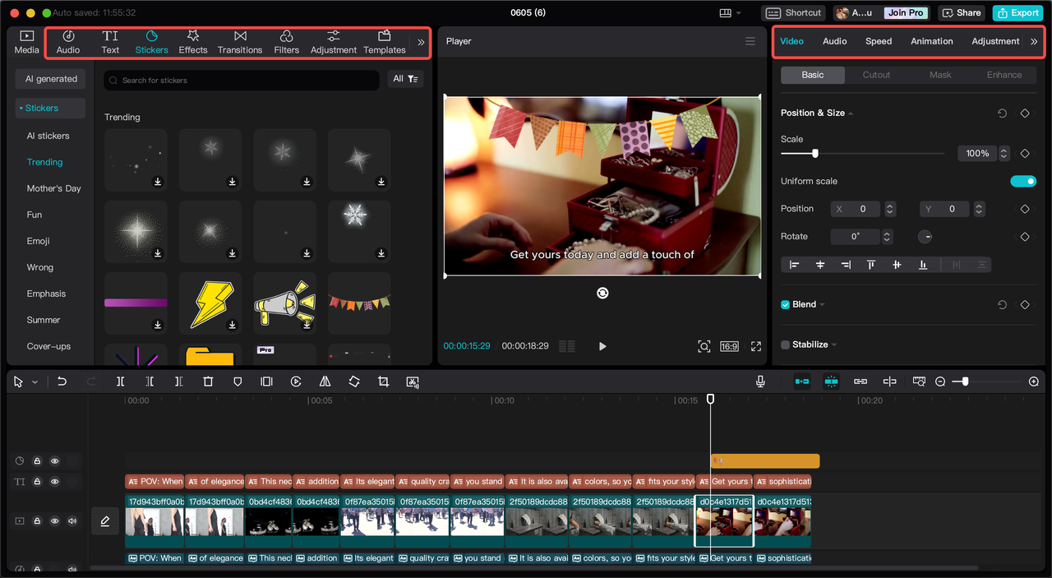Viewport: 1052px width, 578px height.
Task: Click the Search for stickers field
Action: [x=242, y=80]
